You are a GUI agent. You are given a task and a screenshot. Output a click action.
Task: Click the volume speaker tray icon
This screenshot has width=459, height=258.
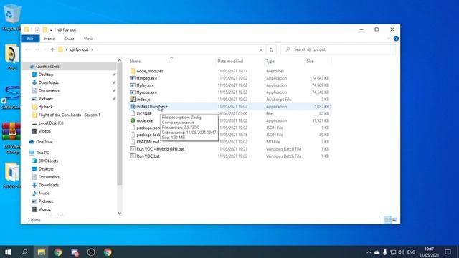[402, 252]
